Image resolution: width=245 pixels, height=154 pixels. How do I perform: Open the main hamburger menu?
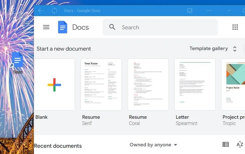[46, 27]
